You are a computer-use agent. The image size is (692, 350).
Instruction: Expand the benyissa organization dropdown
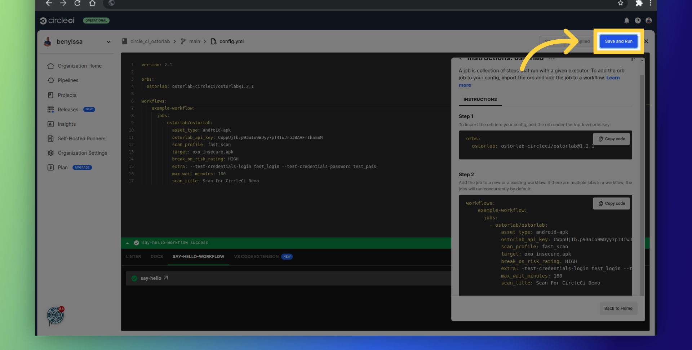(x=108, y=42)
